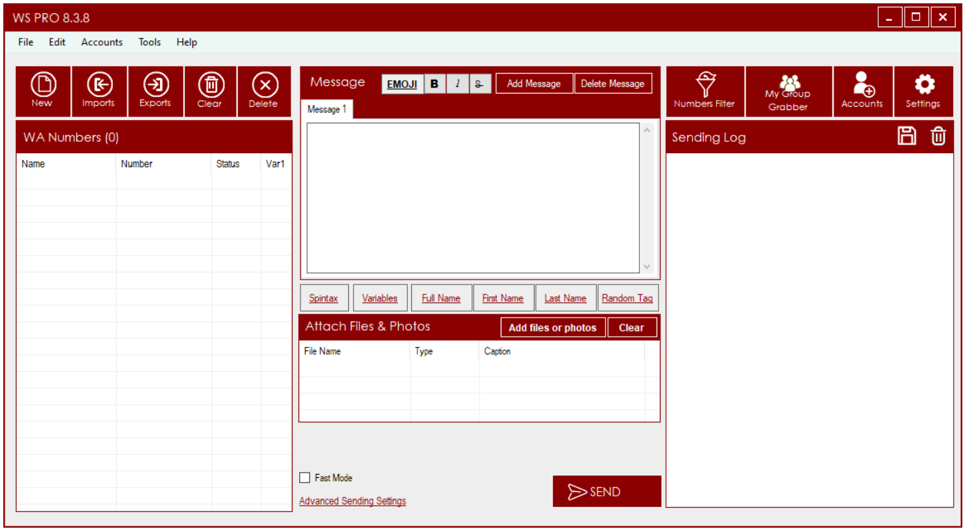The height and width of the screenshot is (531, 965).
Task: Insert an emoji with the EMOJI button
Action: click(402, 84)
